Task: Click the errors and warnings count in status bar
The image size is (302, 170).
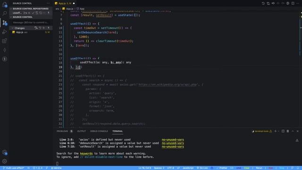Action: click(x=38, y=168)
